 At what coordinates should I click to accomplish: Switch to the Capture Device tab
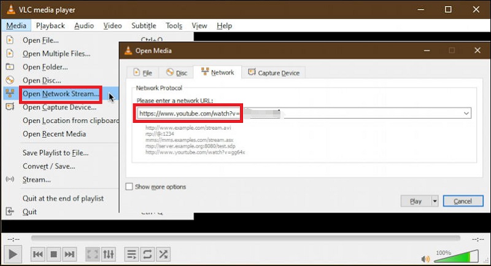274,72
